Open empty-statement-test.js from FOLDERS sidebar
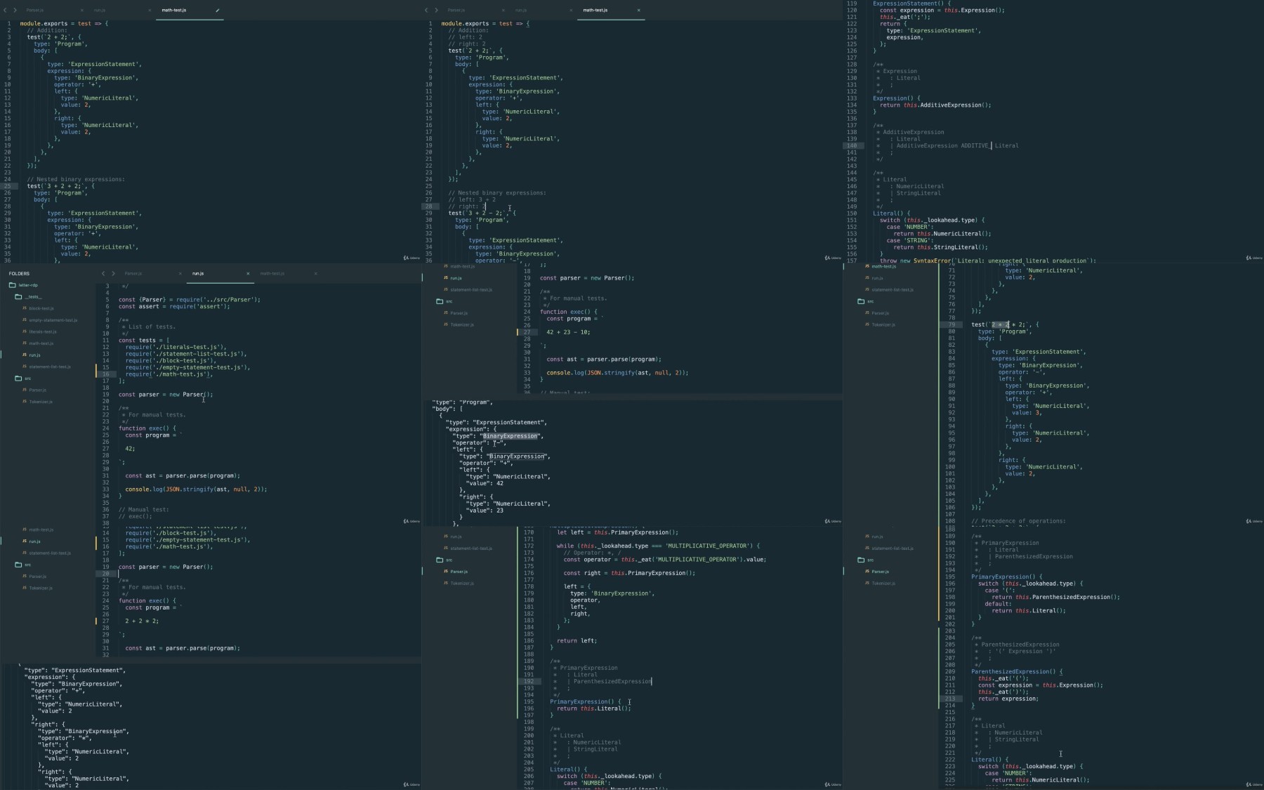This screenshot has width=1264, height=790. pos(53,320)
